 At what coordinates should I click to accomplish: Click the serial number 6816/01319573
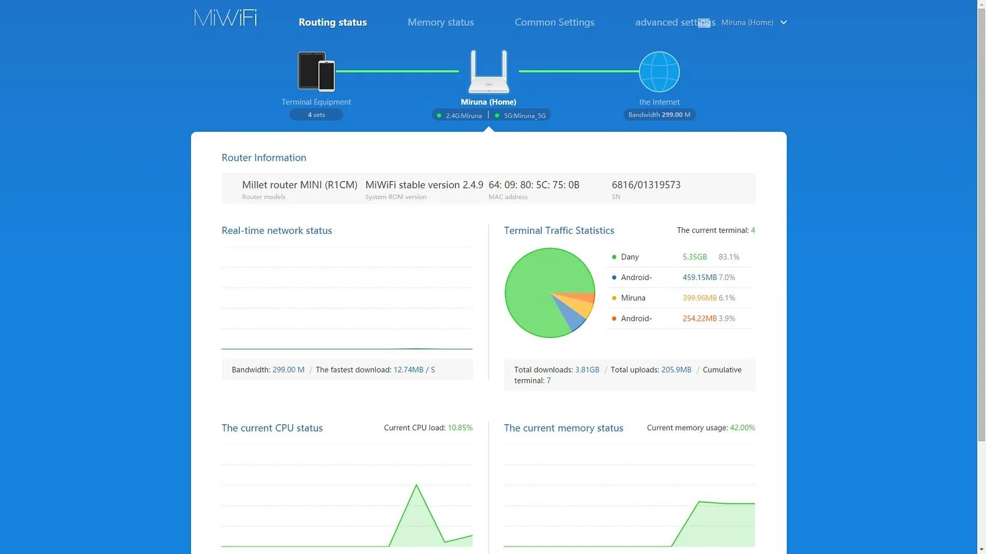[646, 185]
